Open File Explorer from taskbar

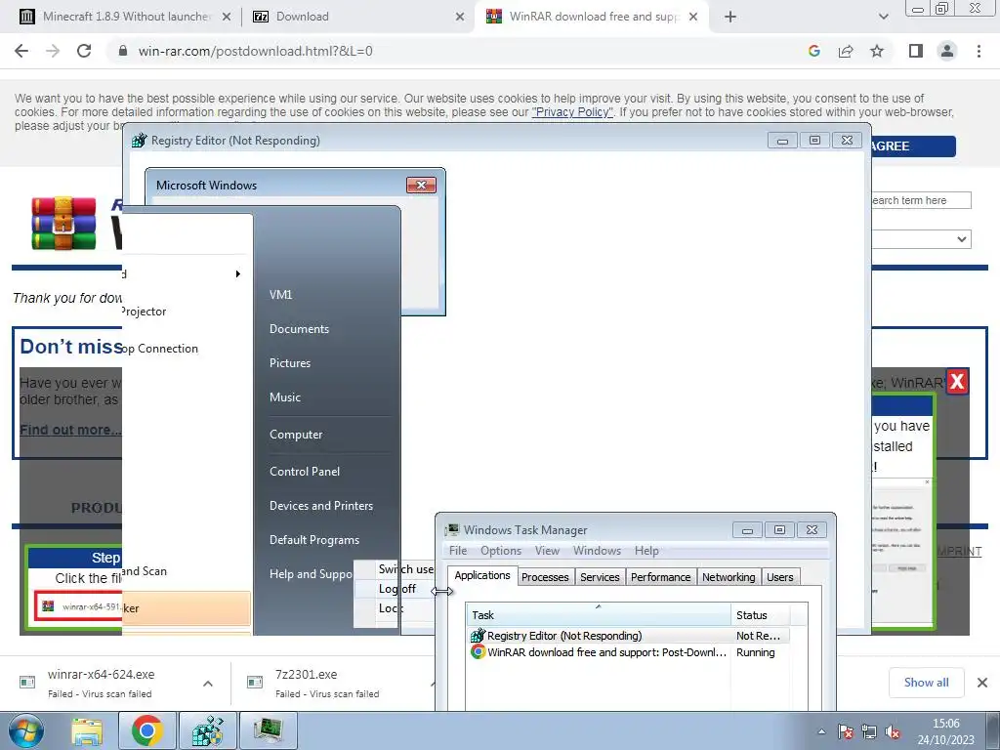tap(87, 730)
